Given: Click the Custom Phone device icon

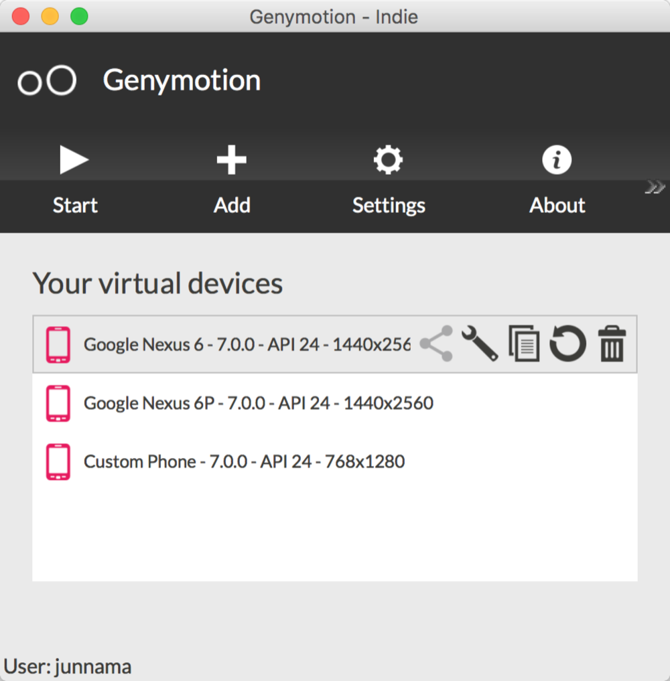Looking at the screenshot, I should [58, 461].
